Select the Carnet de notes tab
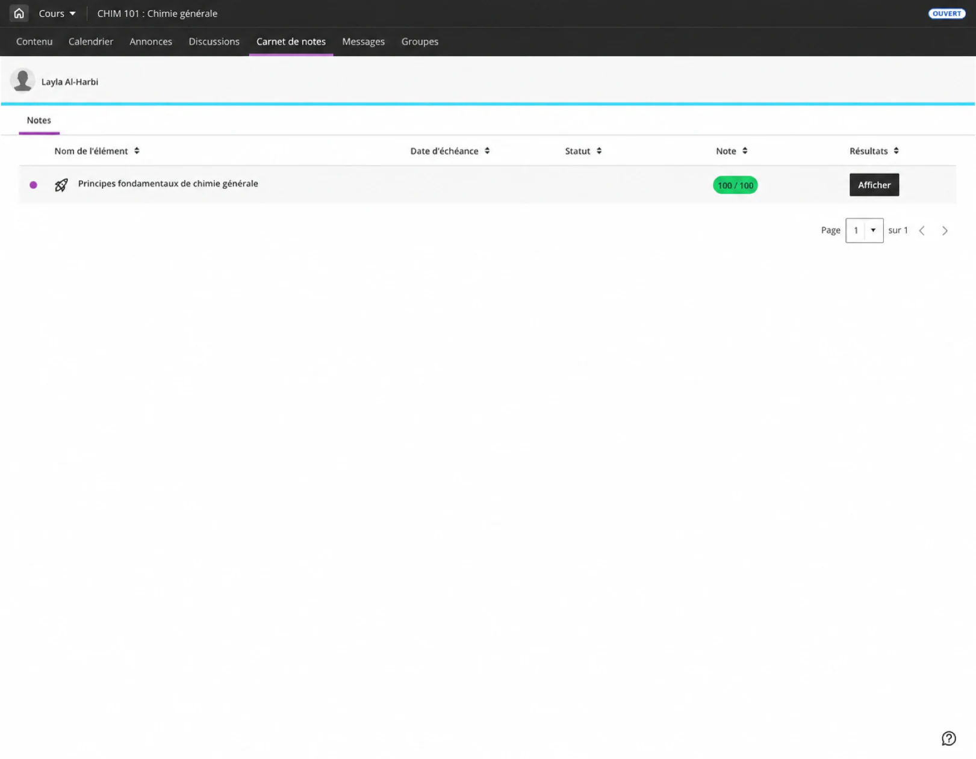 [x=291, y=42]
